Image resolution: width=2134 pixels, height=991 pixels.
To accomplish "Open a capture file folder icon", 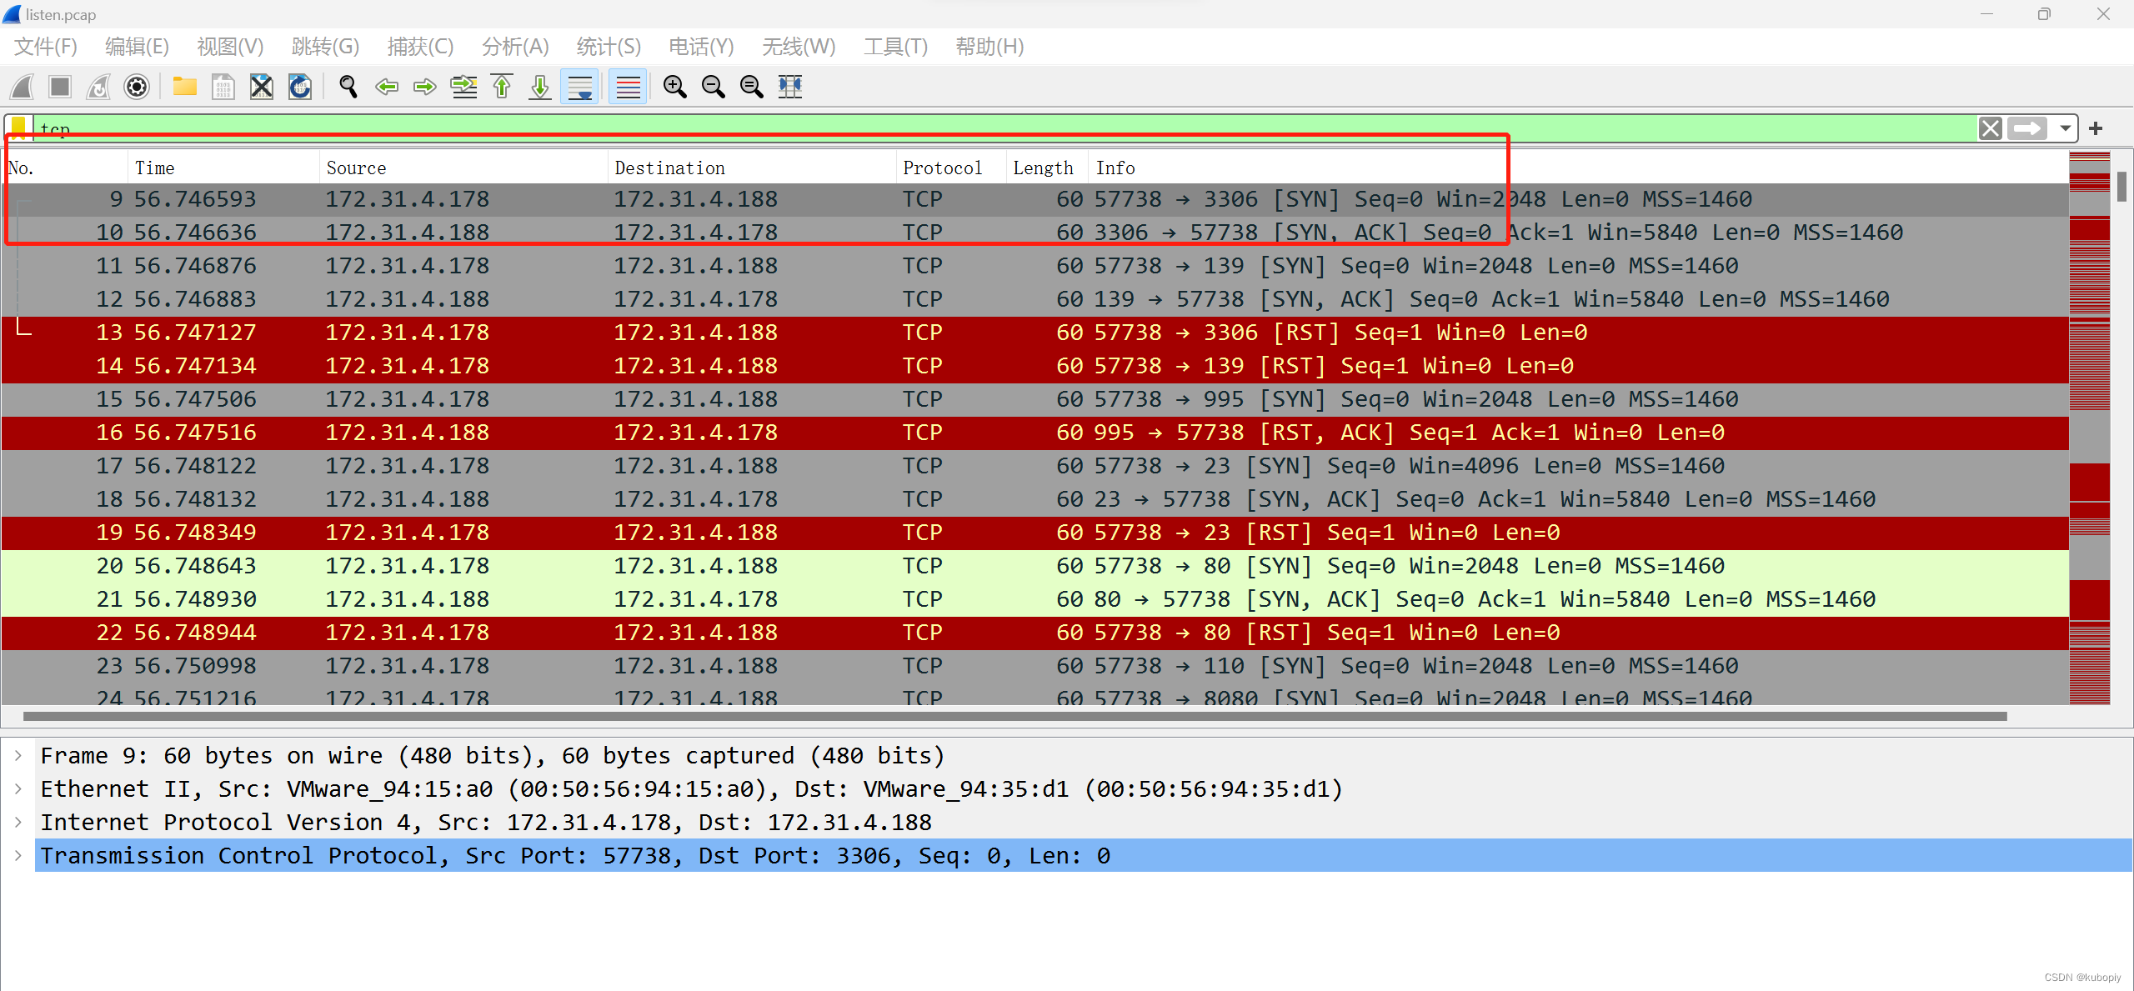I will click(185, 87).
